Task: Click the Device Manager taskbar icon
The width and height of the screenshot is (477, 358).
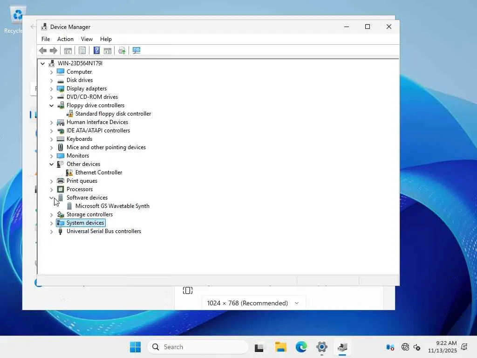Action: (x=342, y=347)
